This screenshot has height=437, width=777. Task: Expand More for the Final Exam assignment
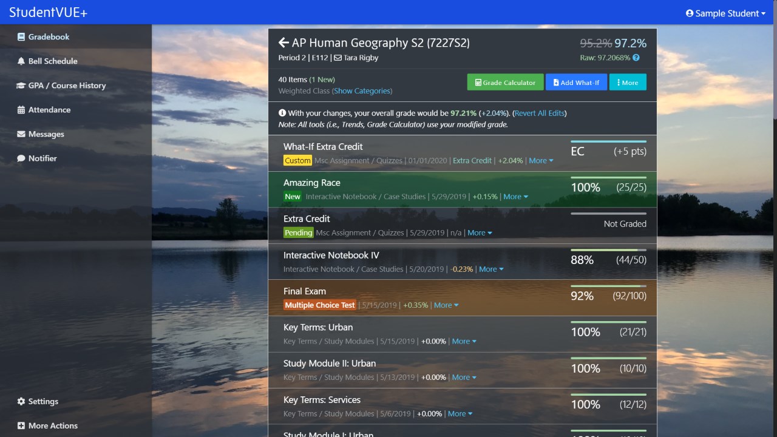pos(446,305)
